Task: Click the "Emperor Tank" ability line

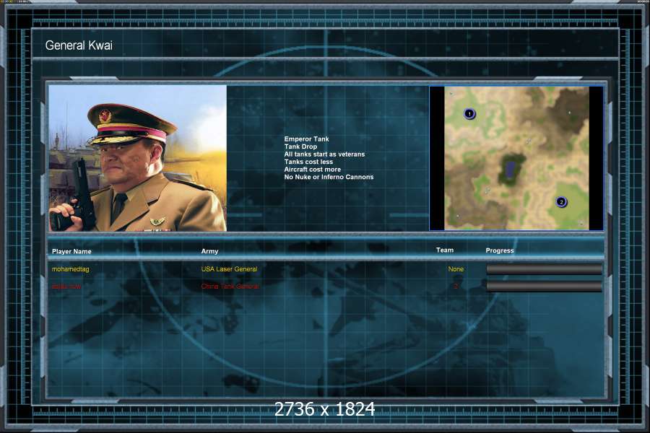Action: [x=306, y=139]
